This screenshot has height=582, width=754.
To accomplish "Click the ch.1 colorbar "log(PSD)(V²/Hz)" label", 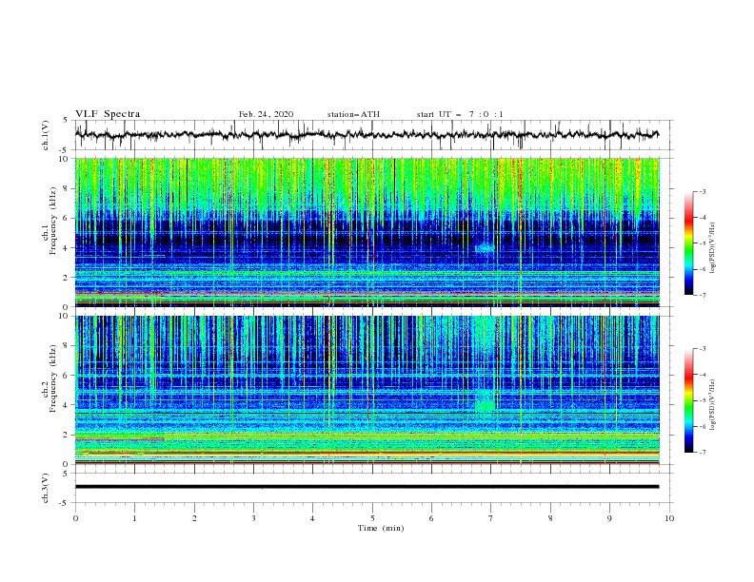I will [x=713, y=248].
